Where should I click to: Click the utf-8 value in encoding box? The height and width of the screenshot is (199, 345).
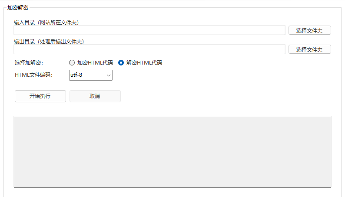pyautogui.click(x=77, y=75)
